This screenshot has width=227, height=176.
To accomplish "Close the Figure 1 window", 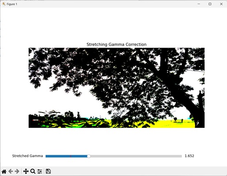I will [x=221, y=4].
